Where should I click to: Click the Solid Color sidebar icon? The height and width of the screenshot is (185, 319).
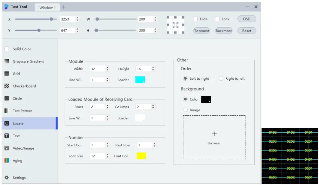7,49
